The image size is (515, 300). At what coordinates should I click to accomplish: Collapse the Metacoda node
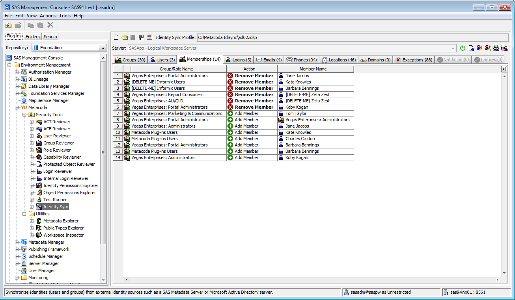(17, 107)
